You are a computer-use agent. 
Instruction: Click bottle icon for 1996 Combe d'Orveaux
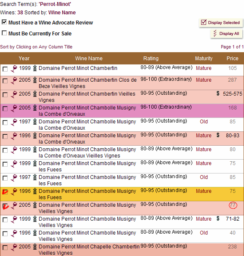(35, 136)
